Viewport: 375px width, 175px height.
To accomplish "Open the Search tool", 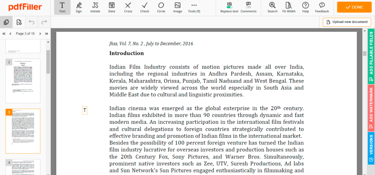I will point(272,7).
